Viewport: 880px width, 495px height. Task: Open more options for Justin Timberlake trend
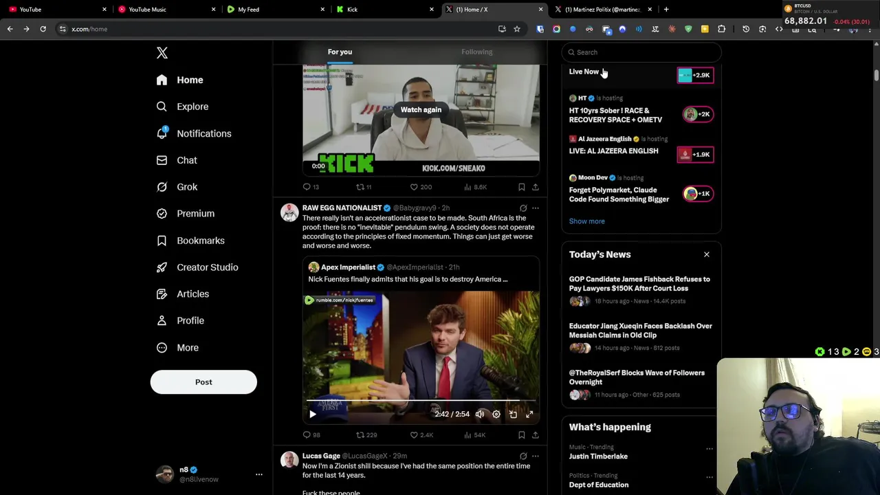pyautogui.click(x=709, y=449)
